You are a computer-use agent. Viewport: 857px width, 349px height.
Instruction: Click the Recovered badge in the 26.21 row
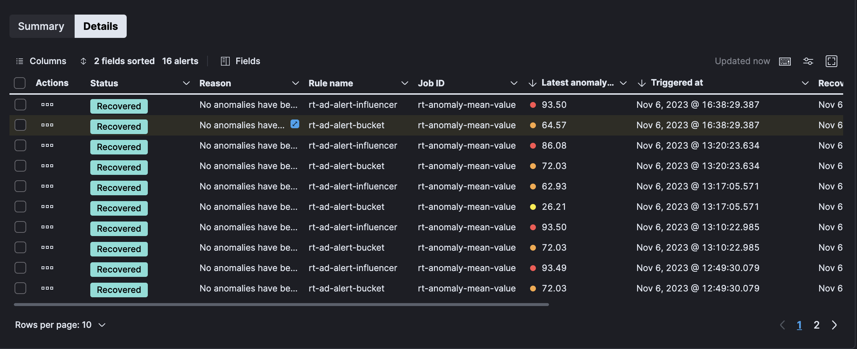click(119, 208)
